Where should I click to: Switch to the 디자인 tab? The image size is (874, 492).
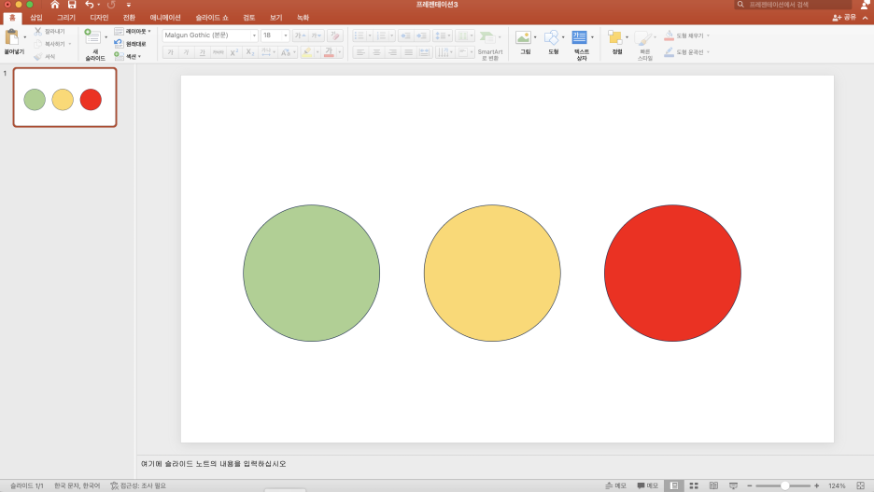click(99, 18)
